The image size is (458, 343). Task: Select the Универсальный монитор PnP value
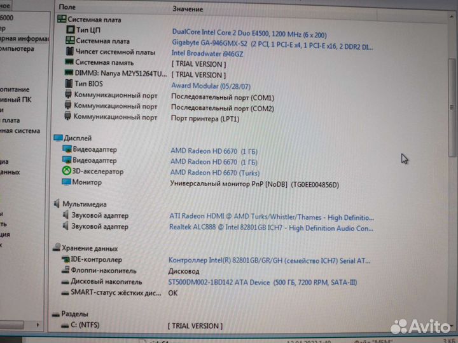254,184
